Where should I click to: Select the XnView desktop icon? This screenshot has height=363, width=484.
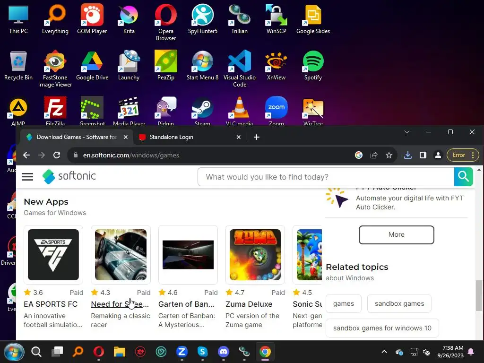point(276,65)
